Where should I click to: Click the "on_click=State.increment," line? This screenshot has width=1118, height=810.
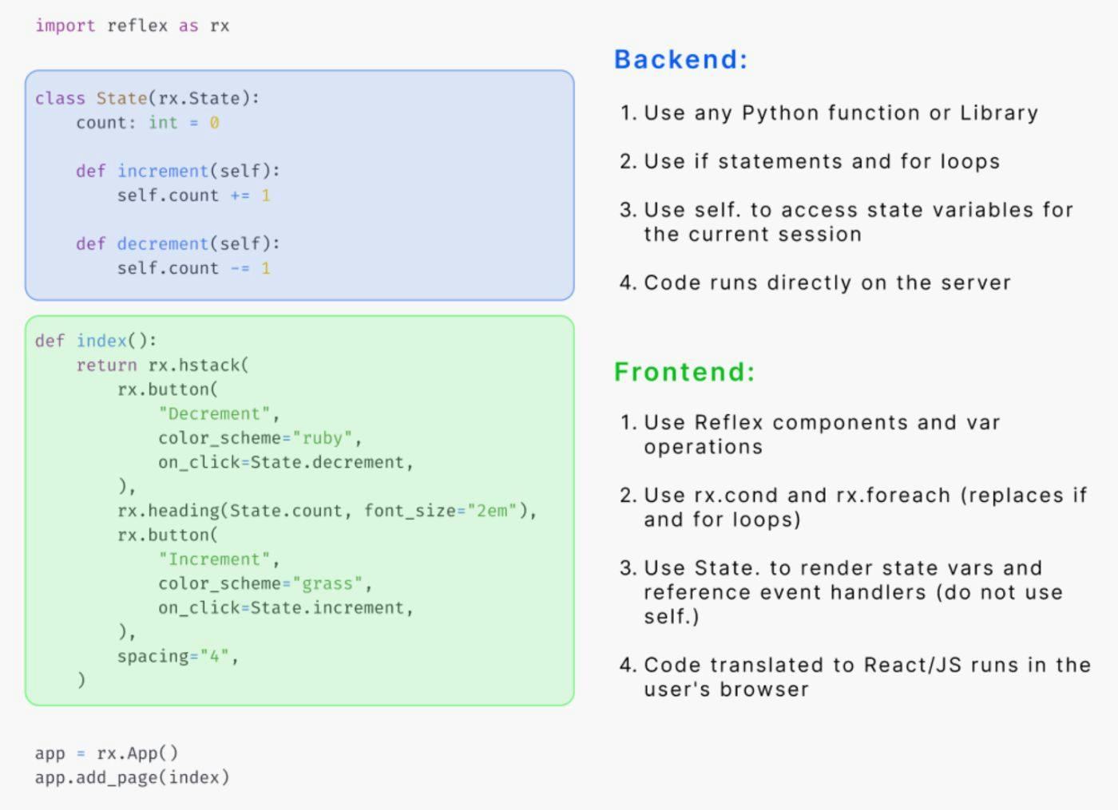pyautogui.click(x=285, y=608)
